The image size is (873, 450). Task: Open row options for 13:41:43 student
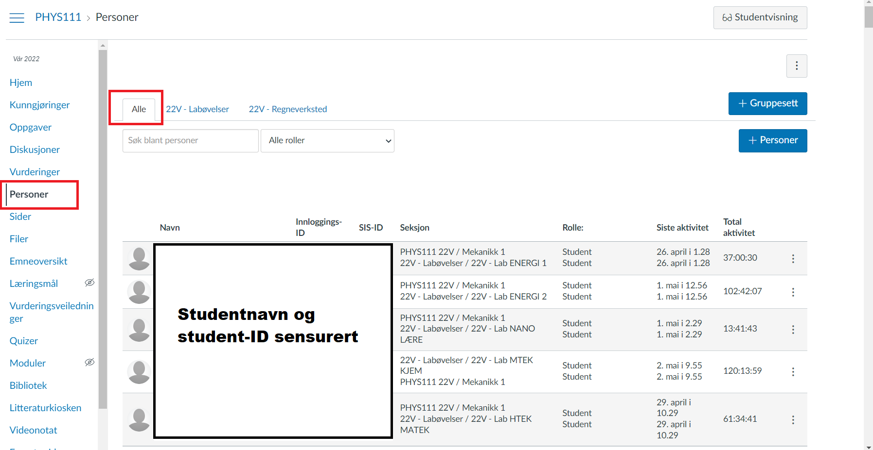point(793,330)
